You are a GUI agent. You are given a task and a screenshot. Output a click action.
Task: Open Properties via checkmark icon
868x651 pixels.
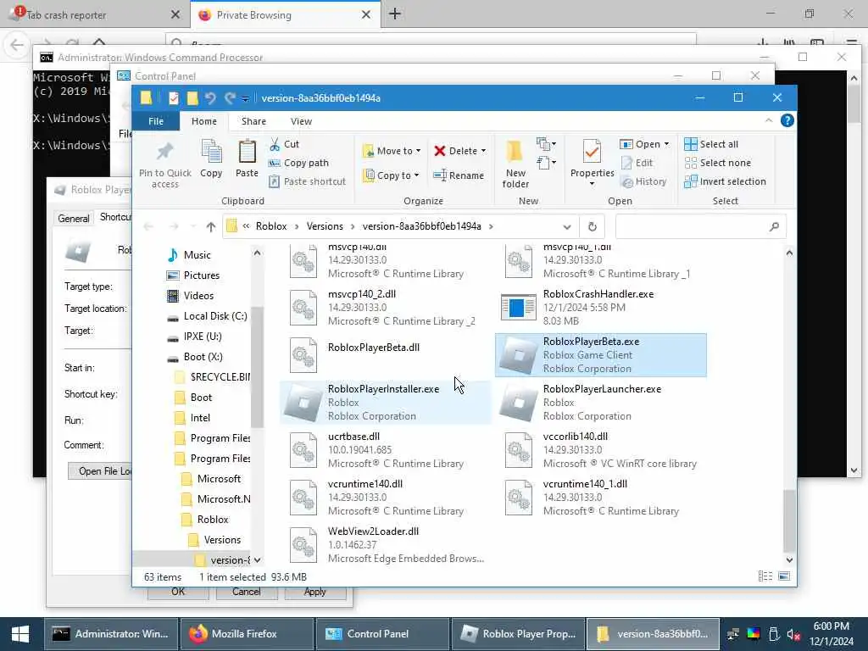tap(592, 152)
